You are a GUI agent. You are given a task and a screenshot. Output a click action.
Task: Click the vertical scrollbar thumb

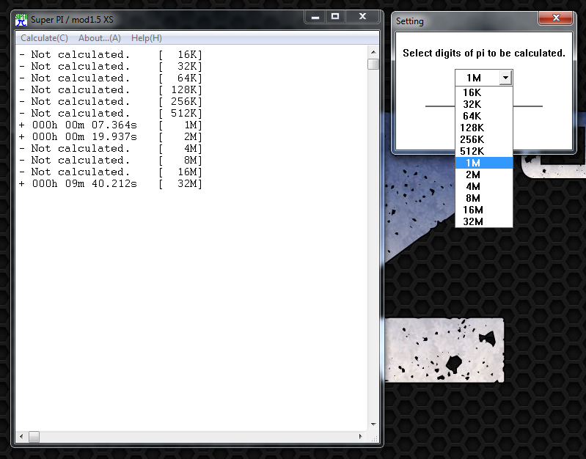[x=373, y=64]
